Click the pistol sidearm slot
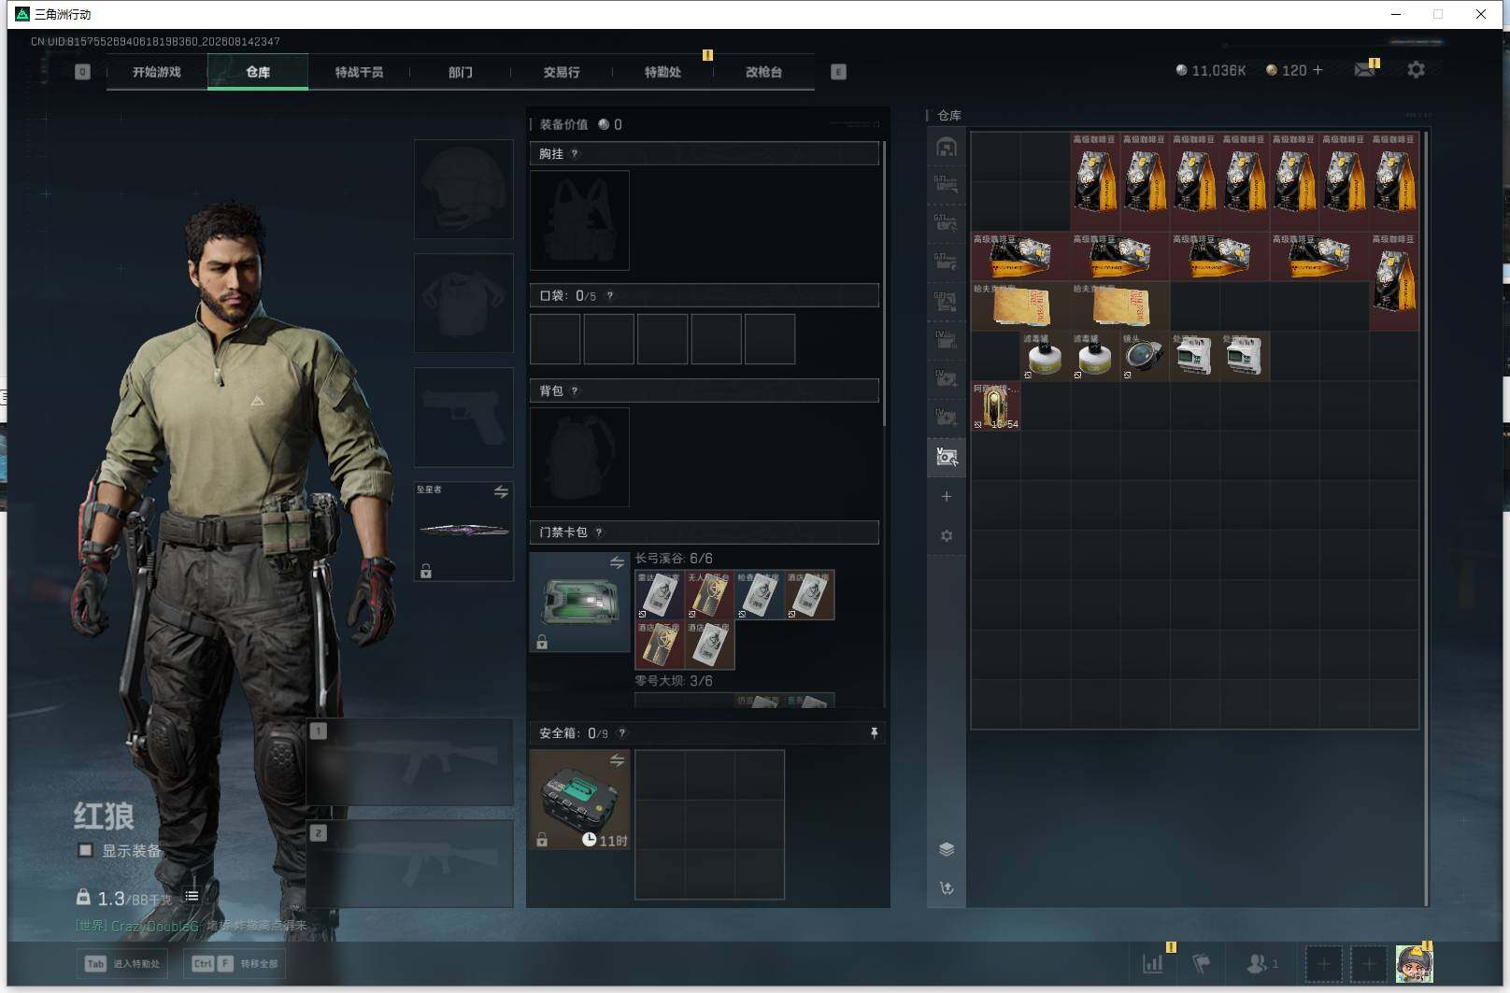 click(463, 417)
